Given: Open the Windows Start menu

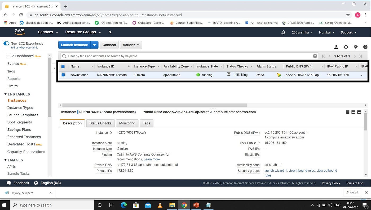Looking at the screenshot, I should (x=5, y=205).
